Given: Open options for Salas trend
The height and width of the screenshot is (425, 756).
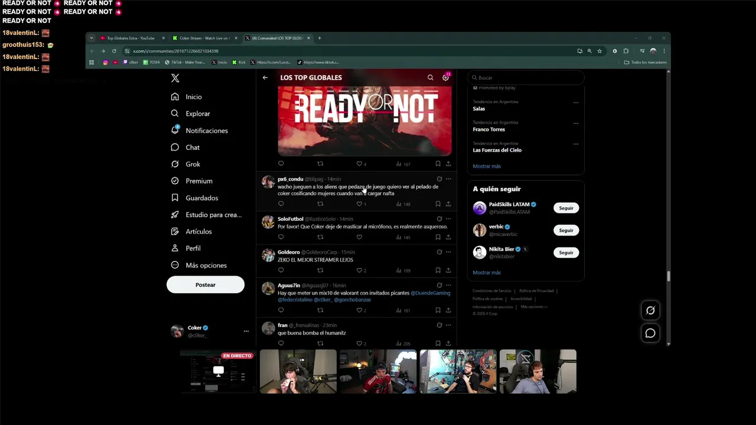Looking at the screenshot, I should click(x=576, y=103).
